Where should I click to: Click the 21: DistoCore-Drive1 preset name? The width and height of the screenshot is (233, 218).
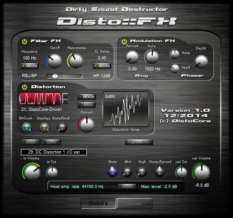click(x=41, y=109)
